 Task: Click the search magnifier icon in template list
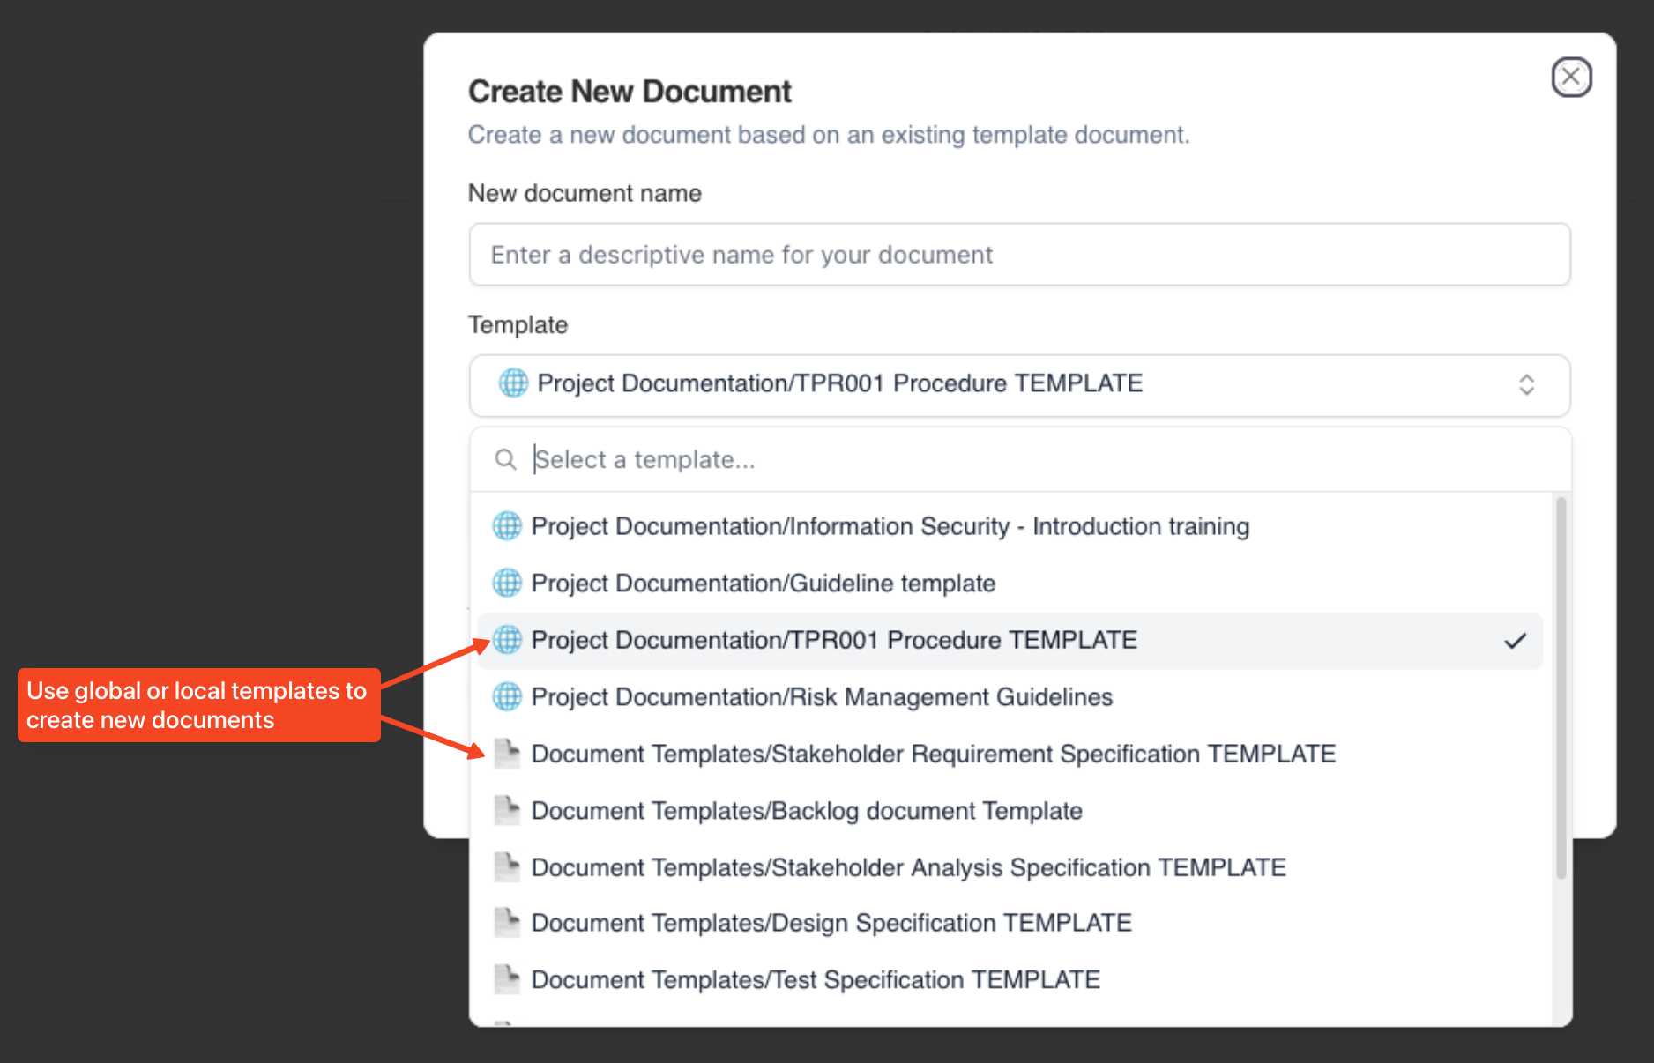pyautogui.click(x=505, y=459)
